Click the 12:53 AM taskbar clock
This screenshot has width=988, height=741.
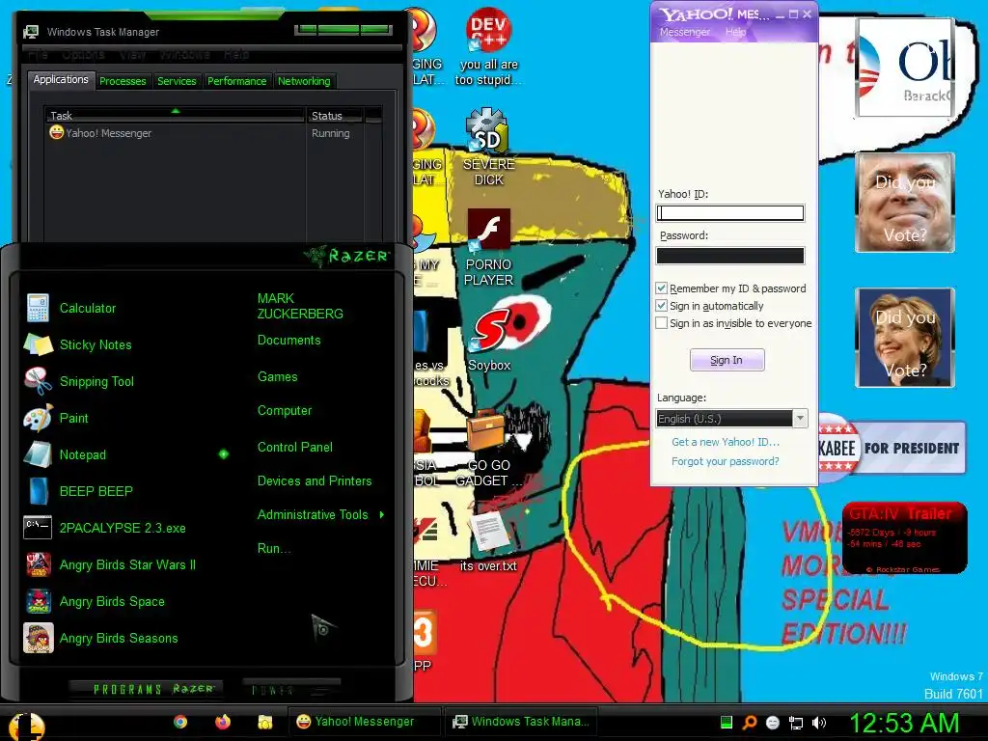(903, 724)
